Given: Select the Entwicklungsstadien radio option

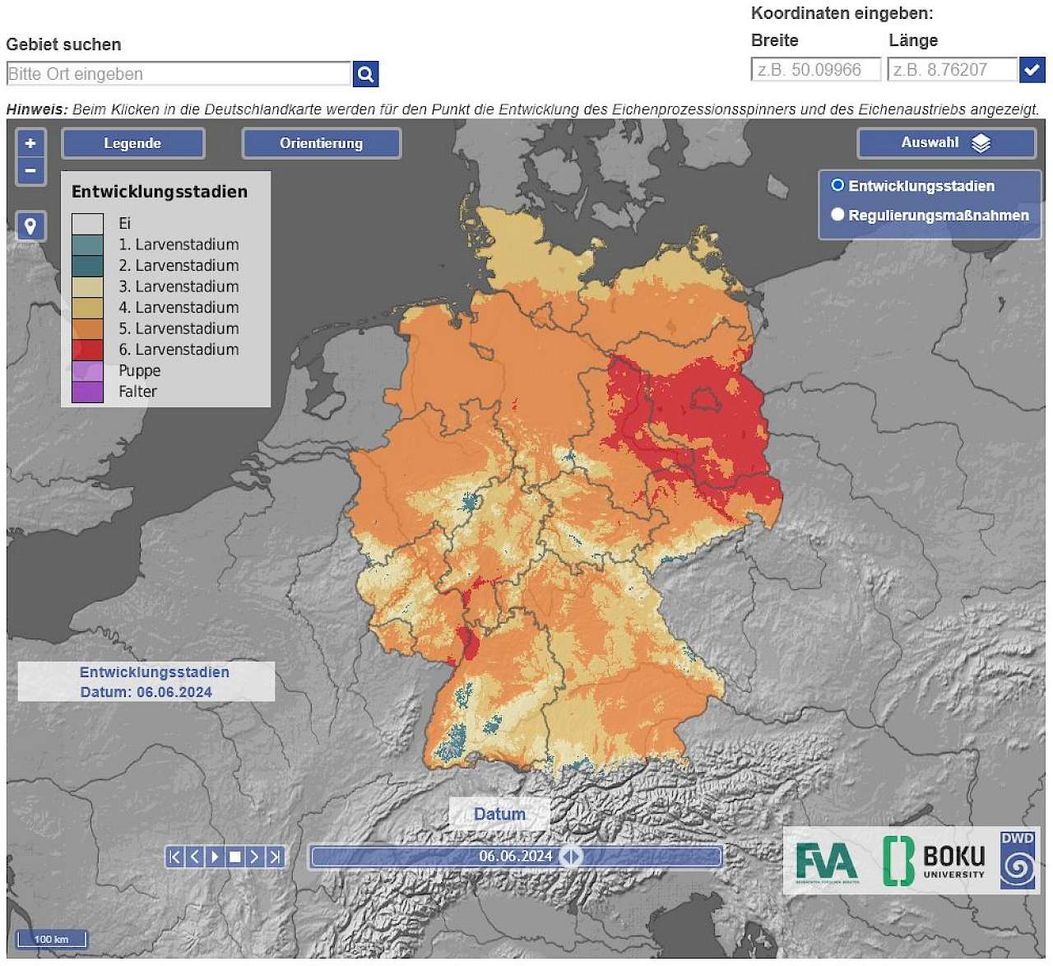Looking at the screenshot, I should coord(837,185).
